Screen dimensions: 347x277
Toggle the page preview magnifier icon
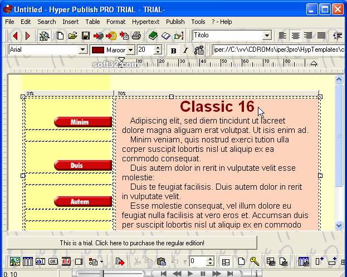(44, 36)
